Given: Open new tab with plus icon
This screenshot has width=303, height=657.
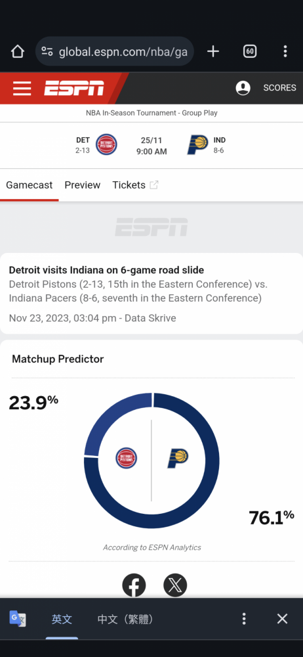Looking at the screenshot, I should tap(213, 51).
